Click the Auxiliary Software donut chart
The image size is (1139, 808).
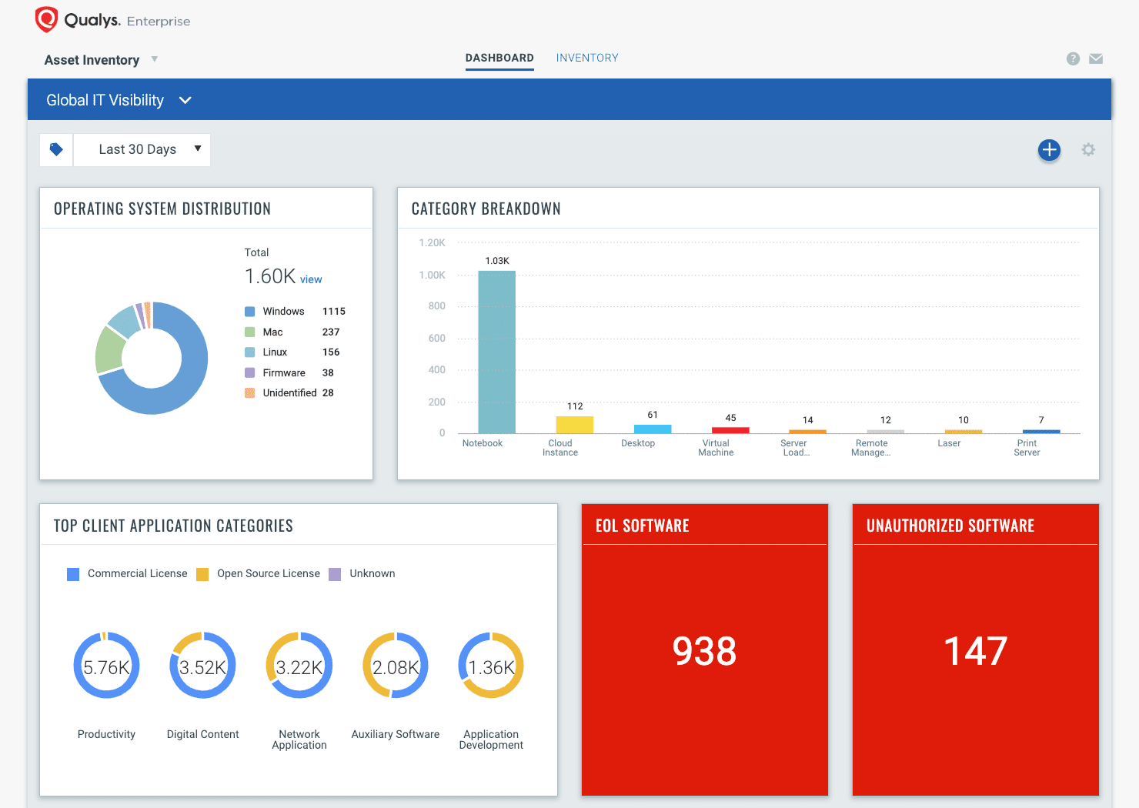coord(395,665)
